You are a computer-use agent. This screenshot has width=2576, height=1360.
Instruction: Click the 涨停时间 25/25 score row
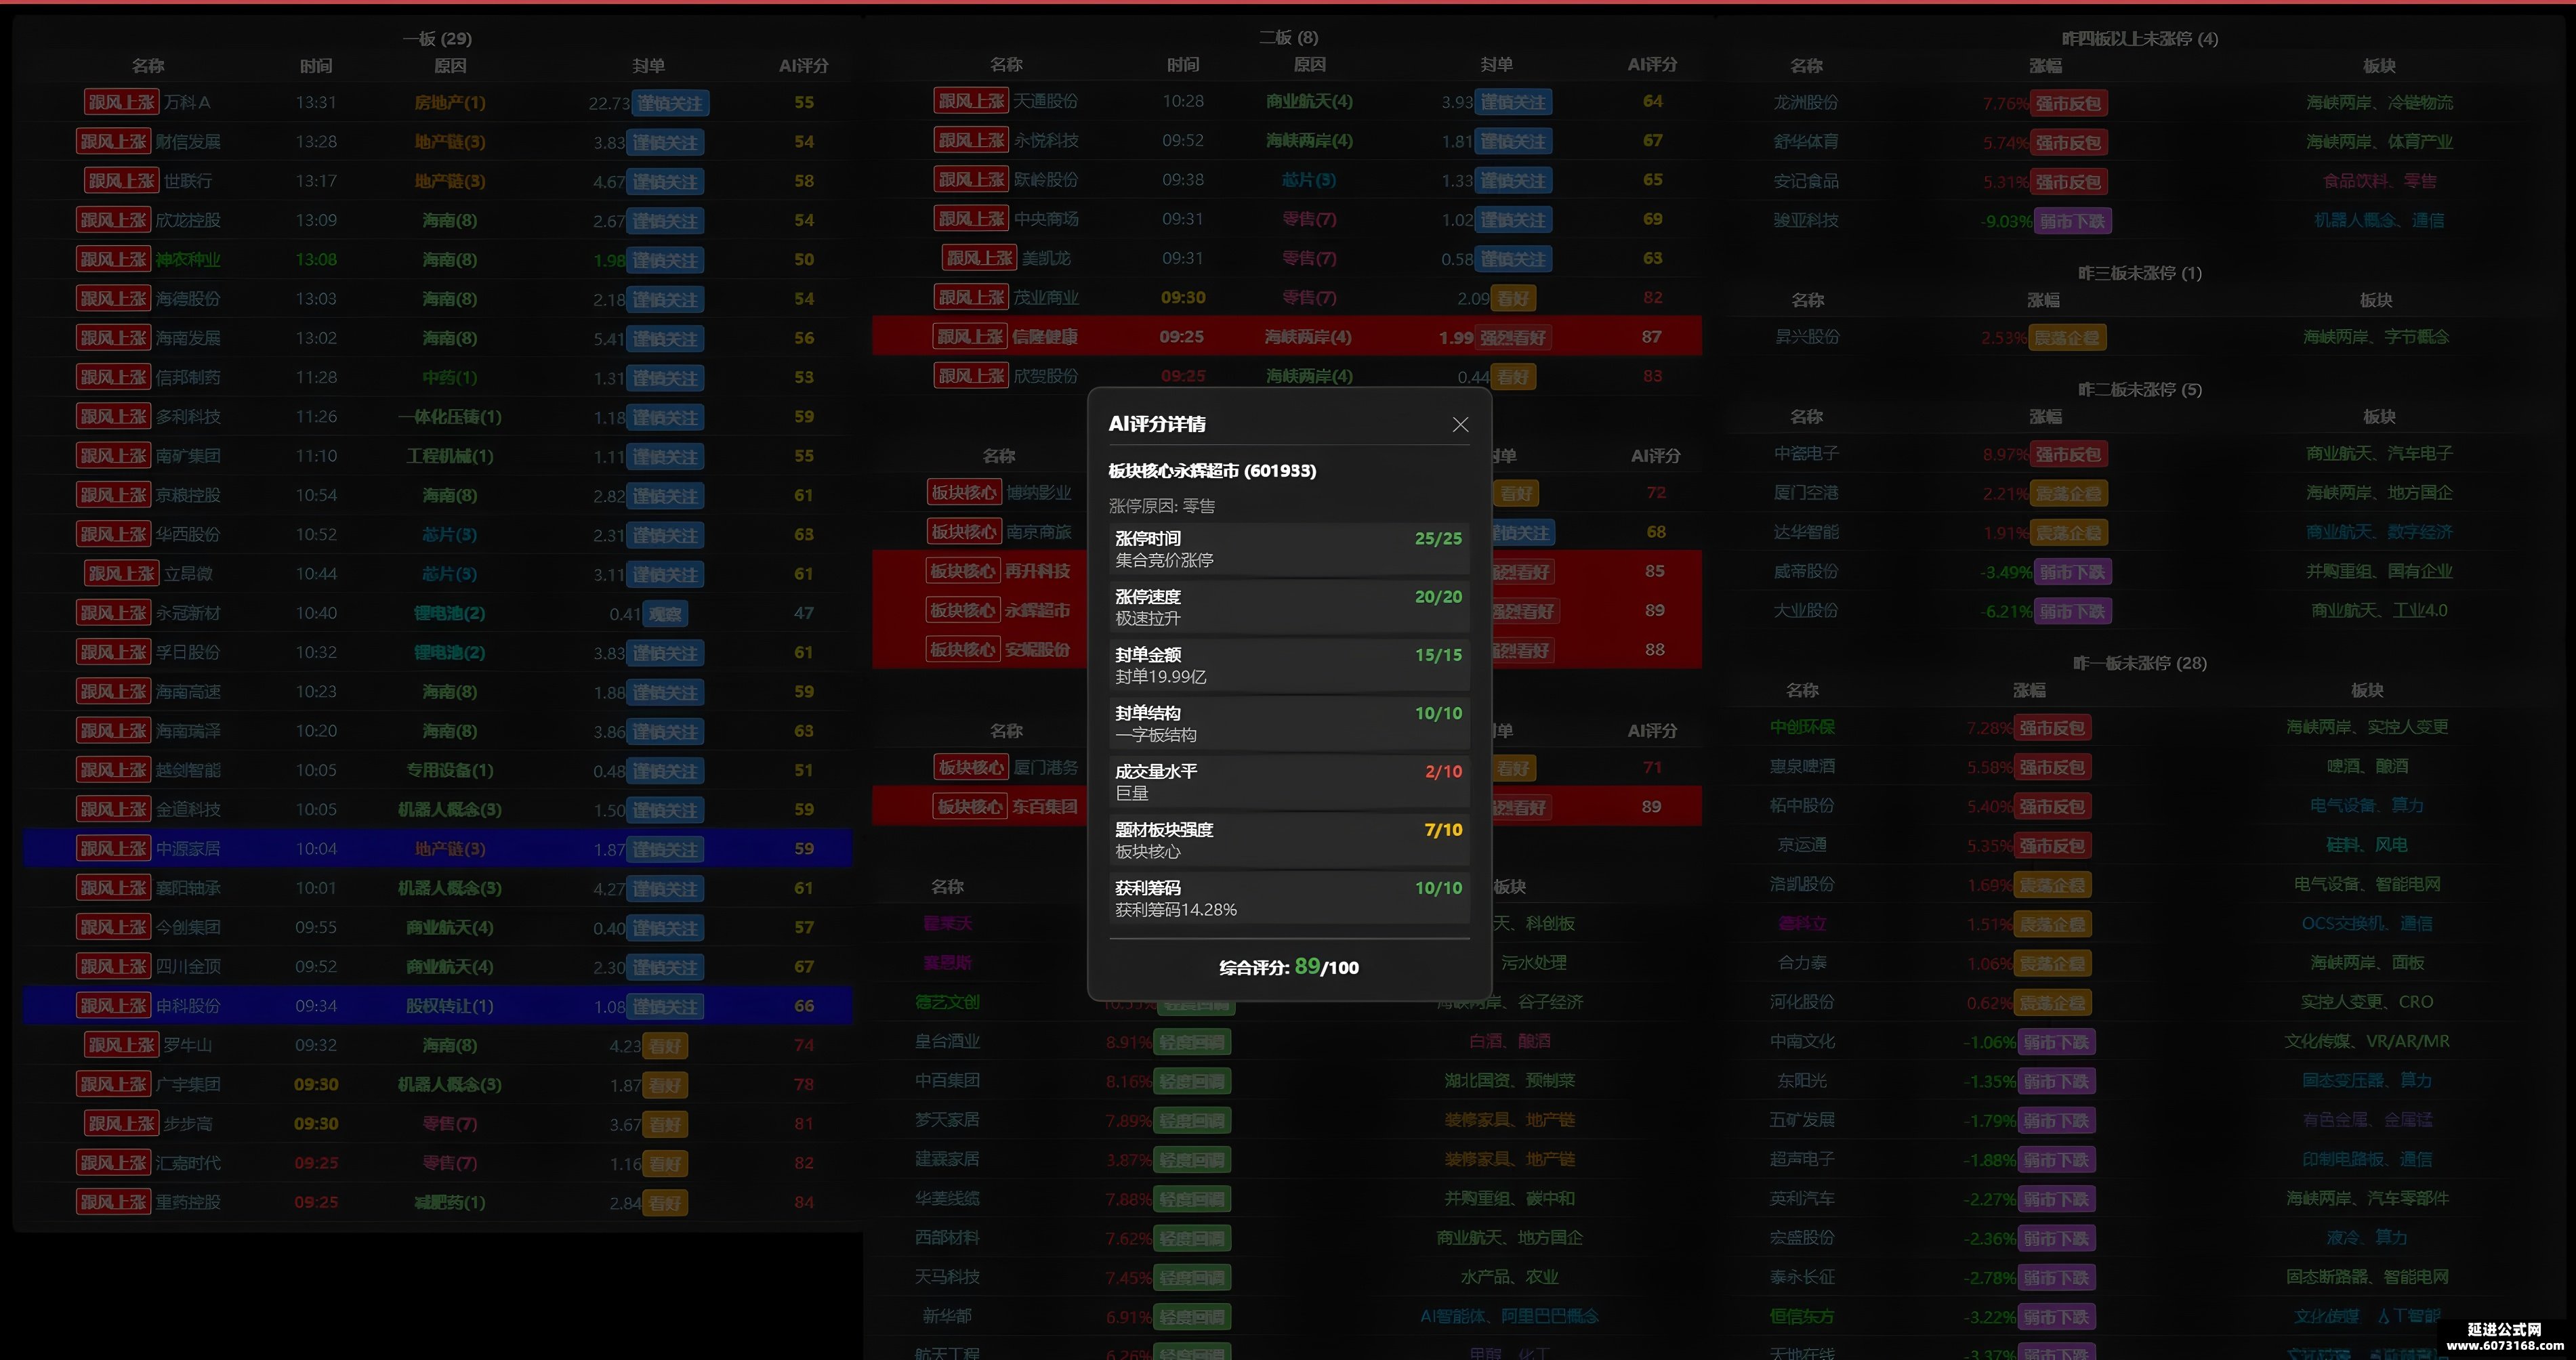1289,549
